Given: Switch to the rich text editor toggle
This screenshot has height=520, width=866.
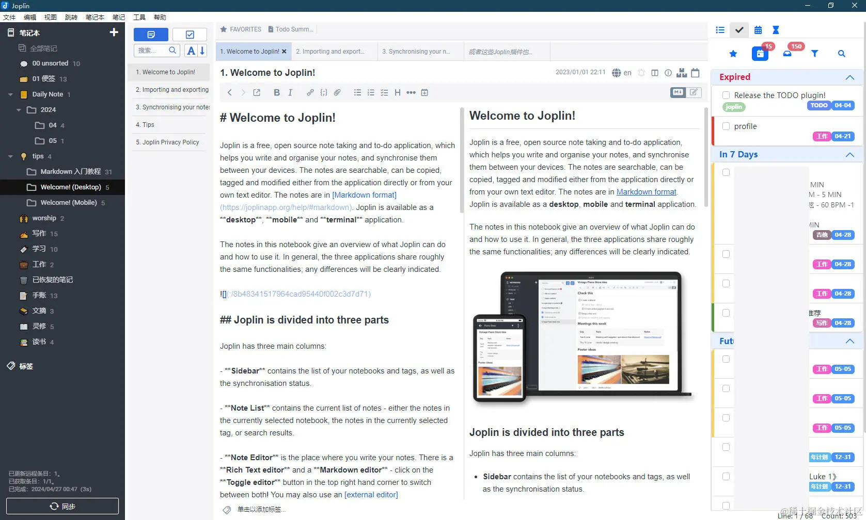Looking at the screenshot, I should [694, 92].
